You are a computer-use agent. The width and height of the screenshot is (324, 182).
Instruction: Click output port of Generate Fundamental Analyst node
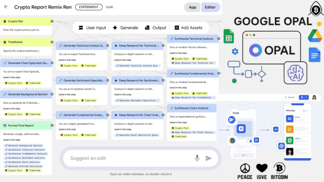108,115
